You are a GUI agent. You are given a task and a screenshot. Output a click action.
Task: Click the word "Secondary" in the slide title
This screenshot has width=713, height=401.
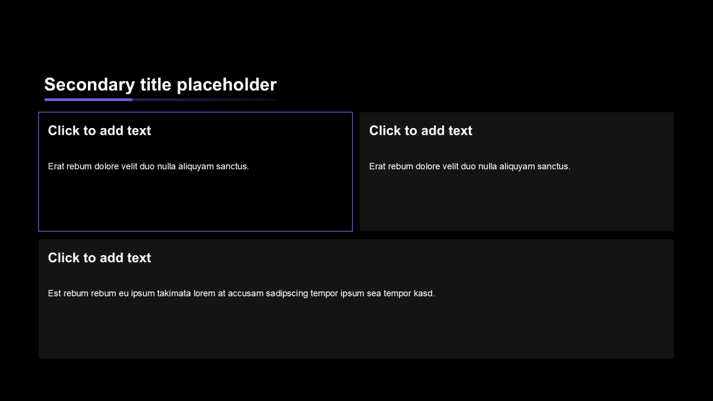[x=89, y=85]
